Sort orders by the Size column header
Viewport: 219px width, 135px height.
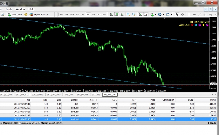click(59, 100)
